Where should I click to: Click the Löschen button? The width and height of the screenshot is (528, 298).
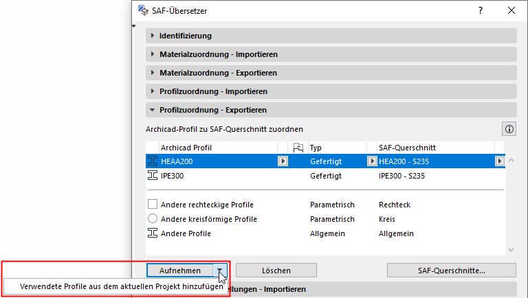tap(276, 270)
